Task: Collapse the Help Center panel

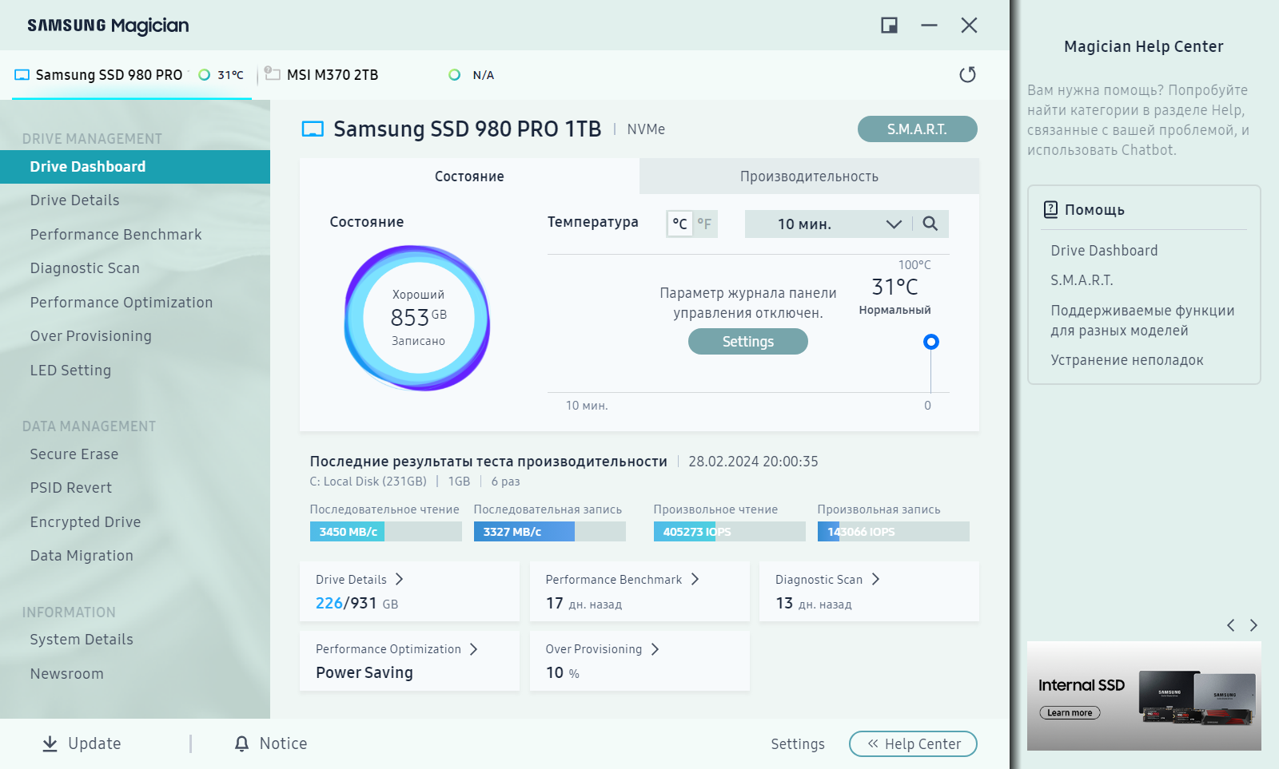Action: tap(913, 743)
